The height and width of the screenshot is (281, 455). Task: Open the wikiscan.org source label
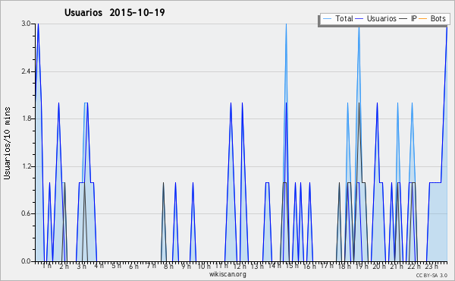coord(227,274)
